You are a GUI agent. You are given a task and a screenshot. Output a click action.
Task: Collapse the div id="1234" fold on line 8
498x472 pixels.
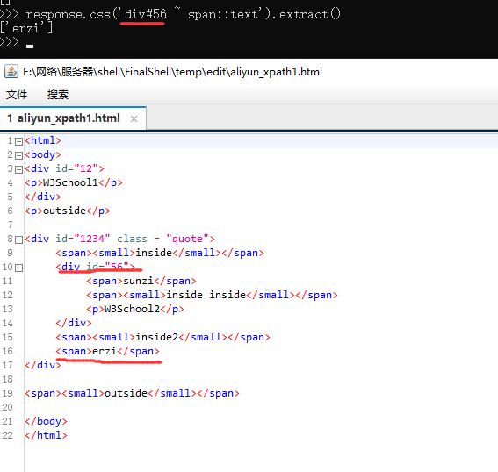point(19,240)
